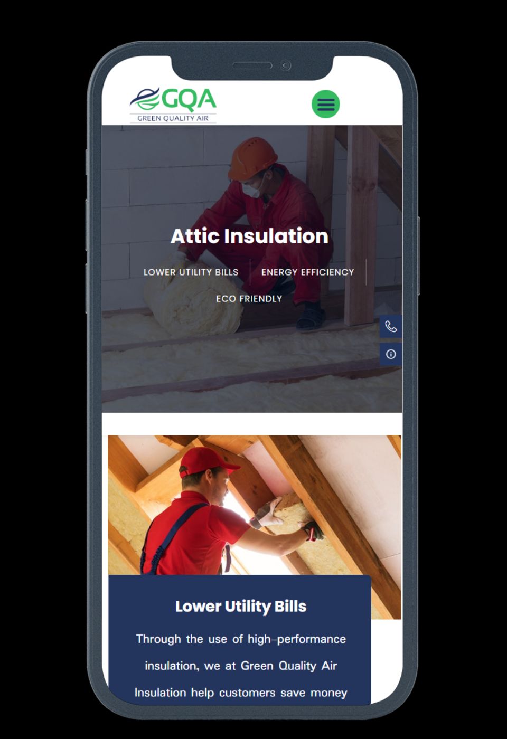Click the high-performance insulation paragraph text

point(241,666)
